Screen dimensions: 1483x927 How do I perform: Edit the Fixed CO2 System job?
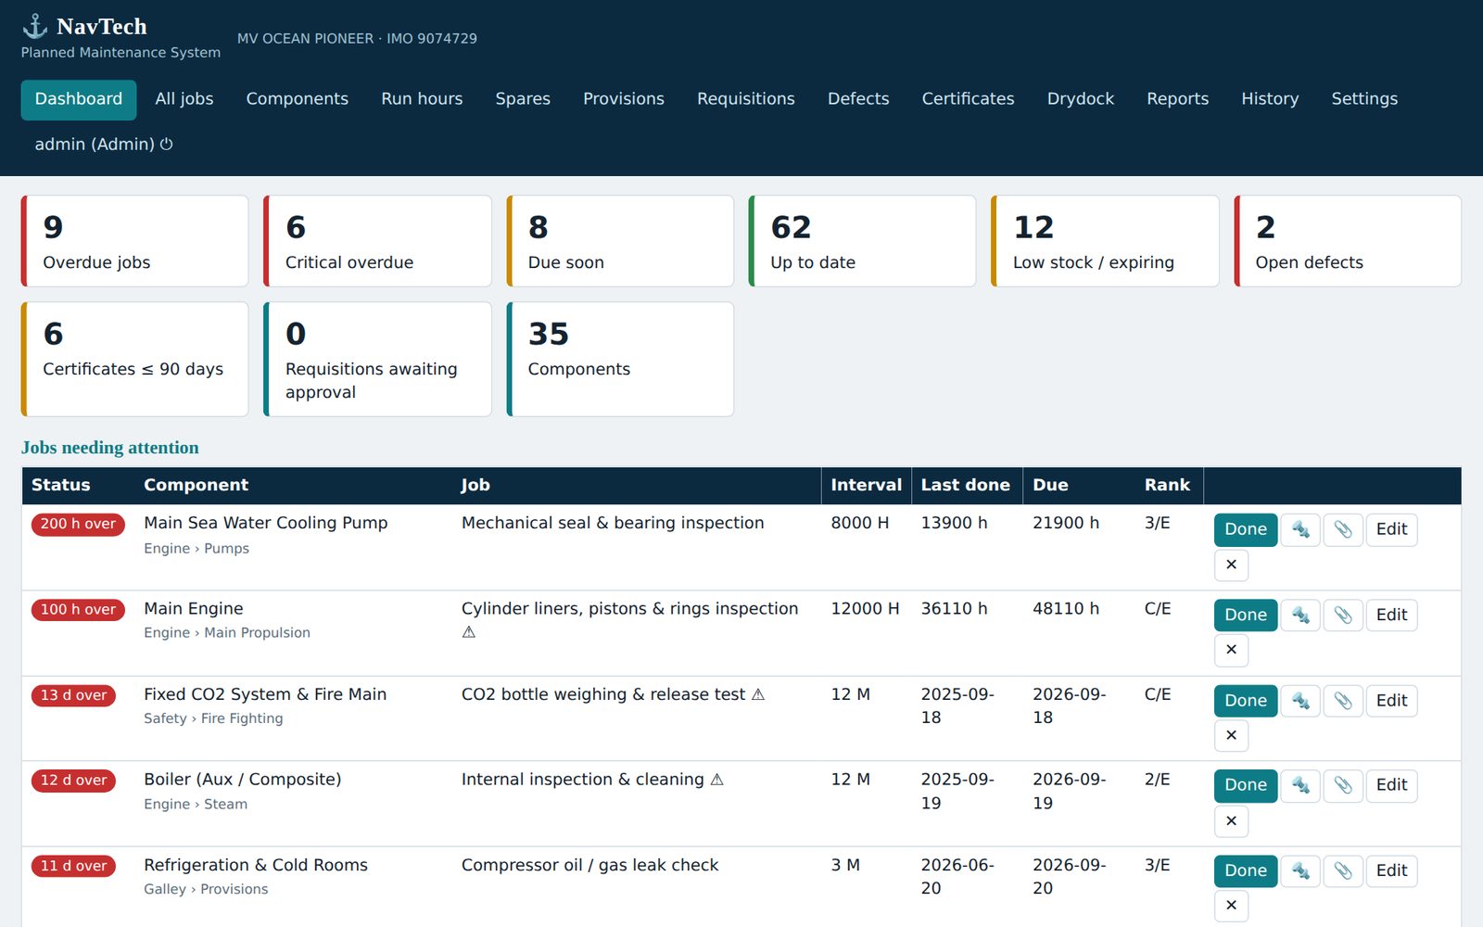click(x=1391, y=701)
